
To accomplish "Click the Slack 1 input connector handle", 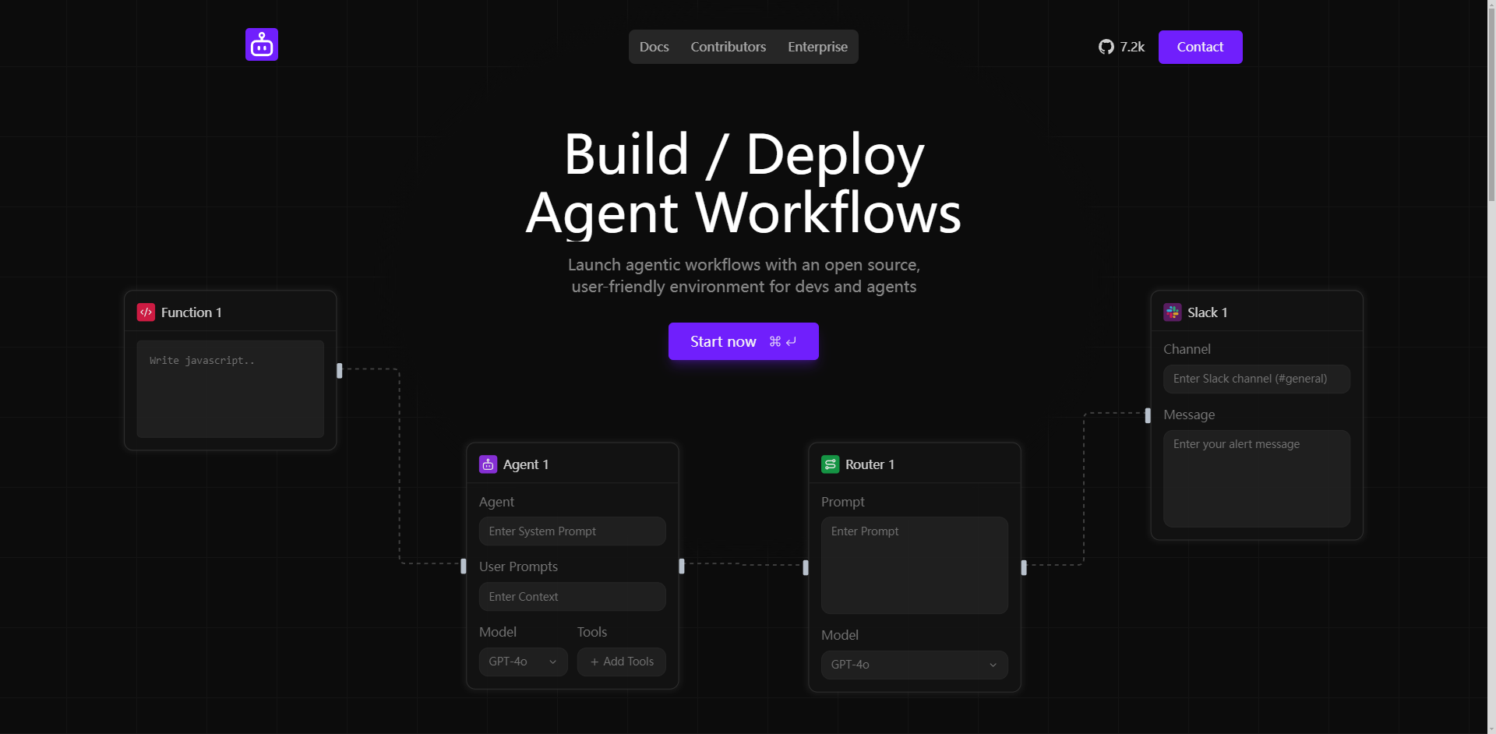I will (1148, 415).
